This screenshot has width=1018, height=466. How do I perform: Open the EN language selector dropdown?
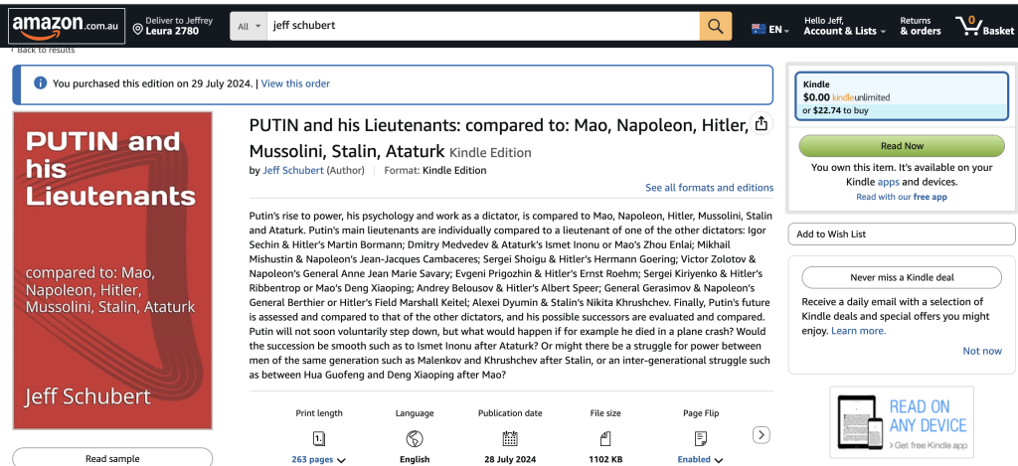coord(770,30)
